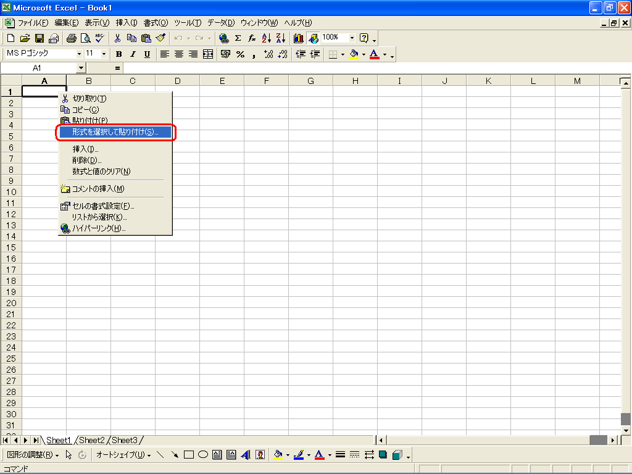Click the Open file folder icon
Screen dimensions: 632x474
click(25, 38)
